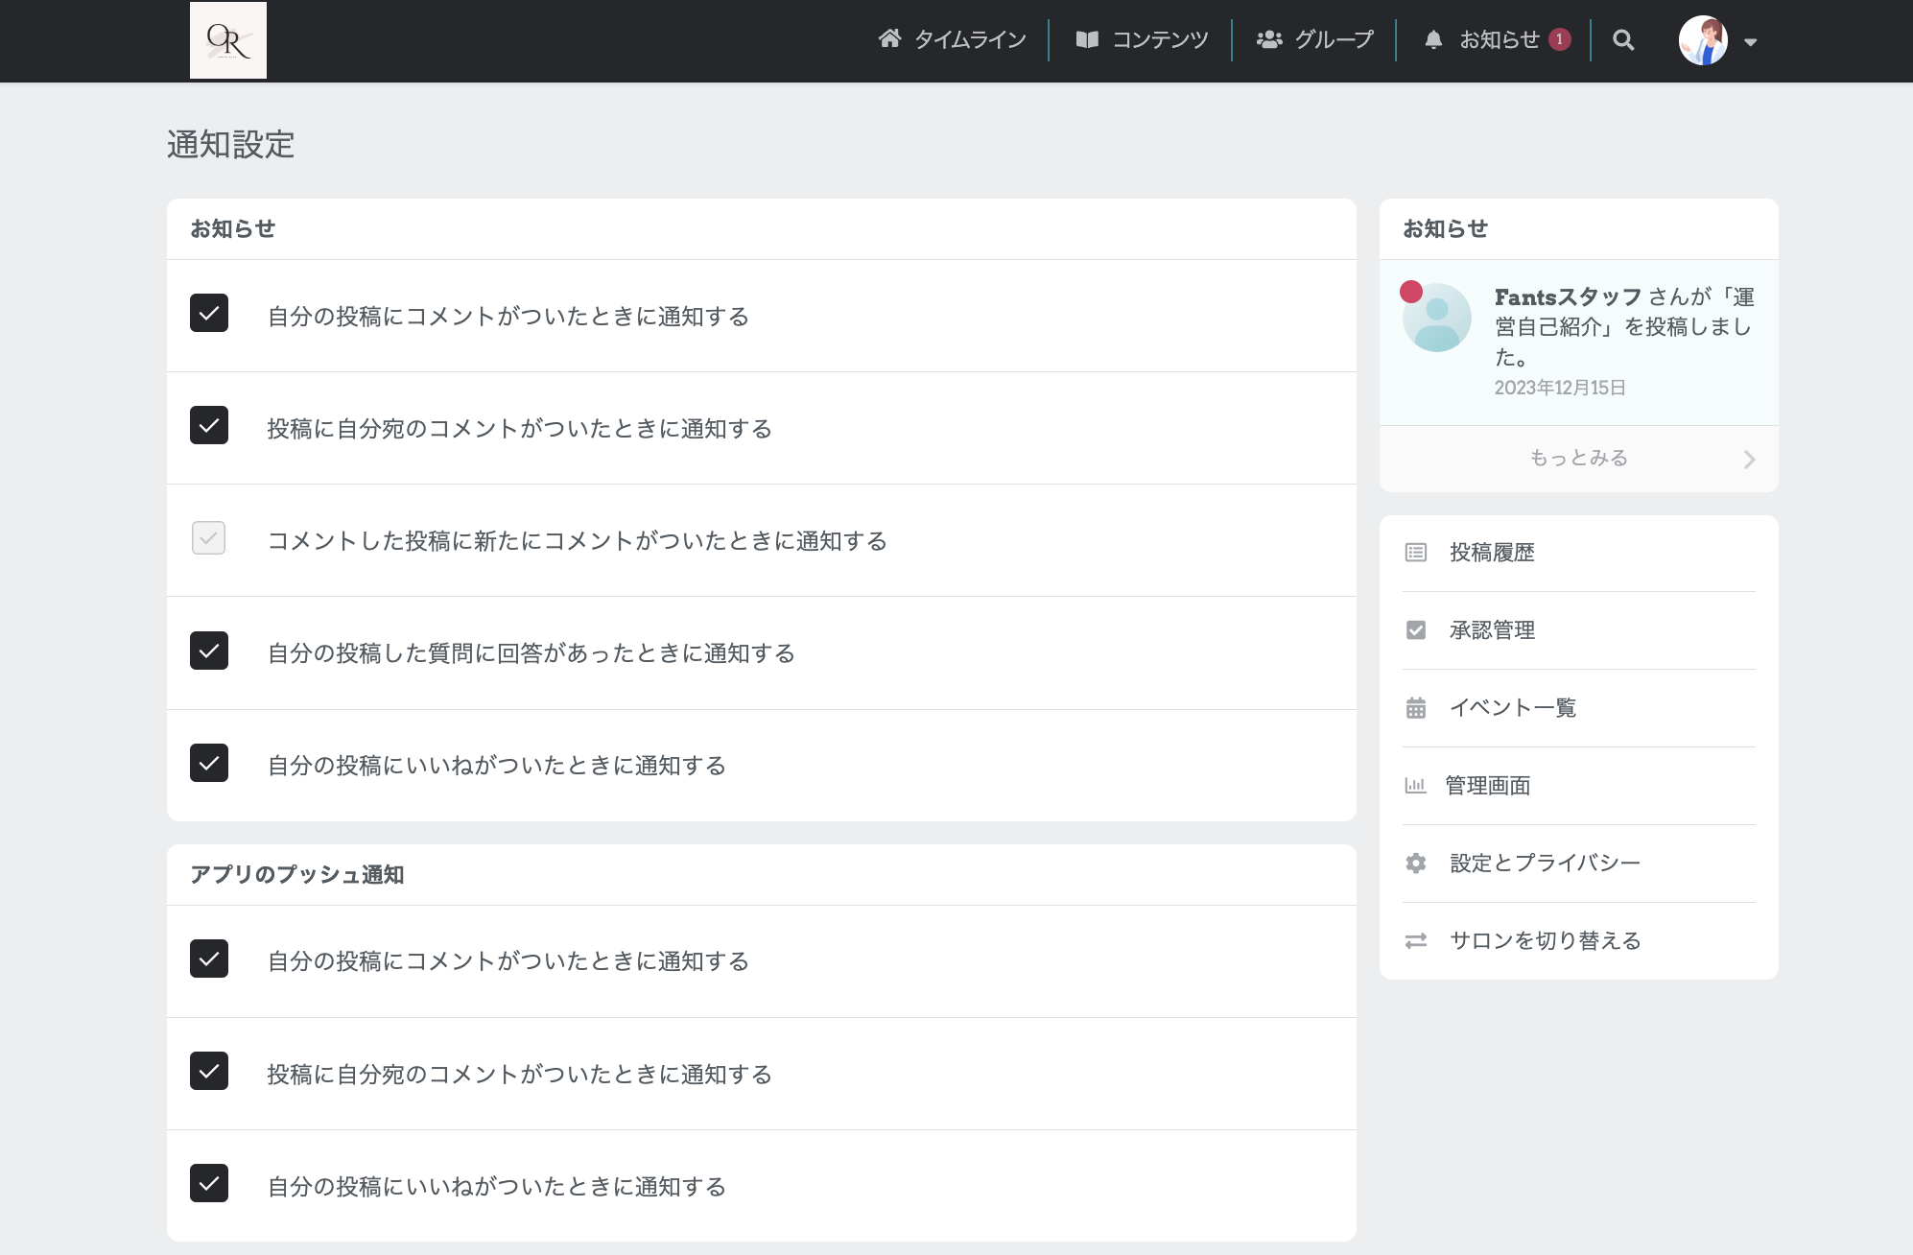Screen dimensions: 1913x1255
Task: Open 投稿履歴 using its list icon
Action: click(1416, 552)
